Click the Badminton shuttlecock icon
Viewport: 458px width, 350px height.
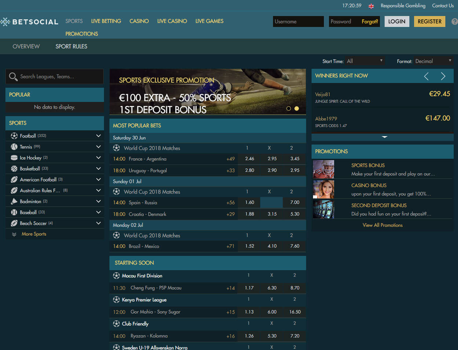(x=14, y=201)
